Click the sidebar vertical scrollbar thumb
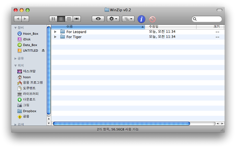 (49, 71)
